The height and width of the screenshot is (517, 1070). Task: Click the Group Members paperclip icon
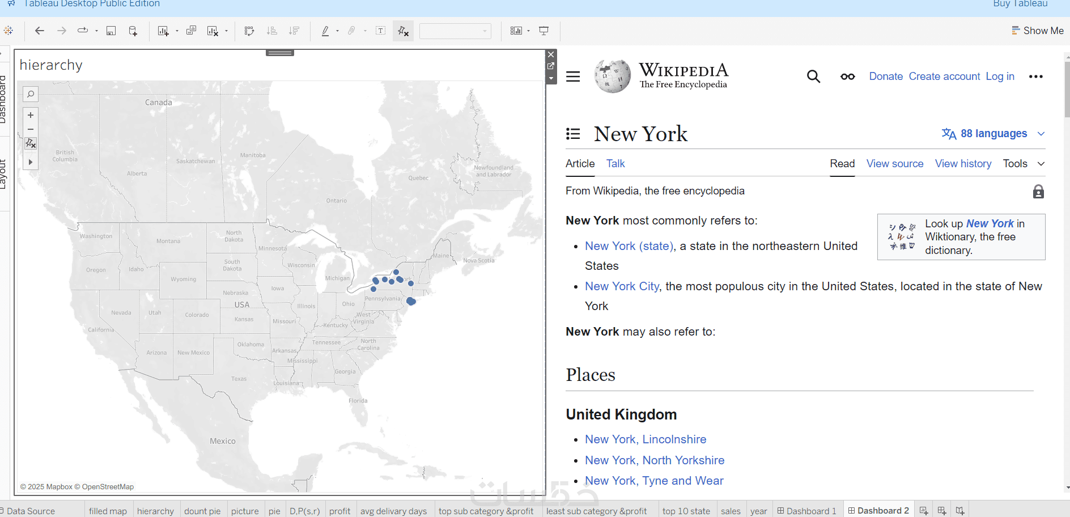click(351, 31)
